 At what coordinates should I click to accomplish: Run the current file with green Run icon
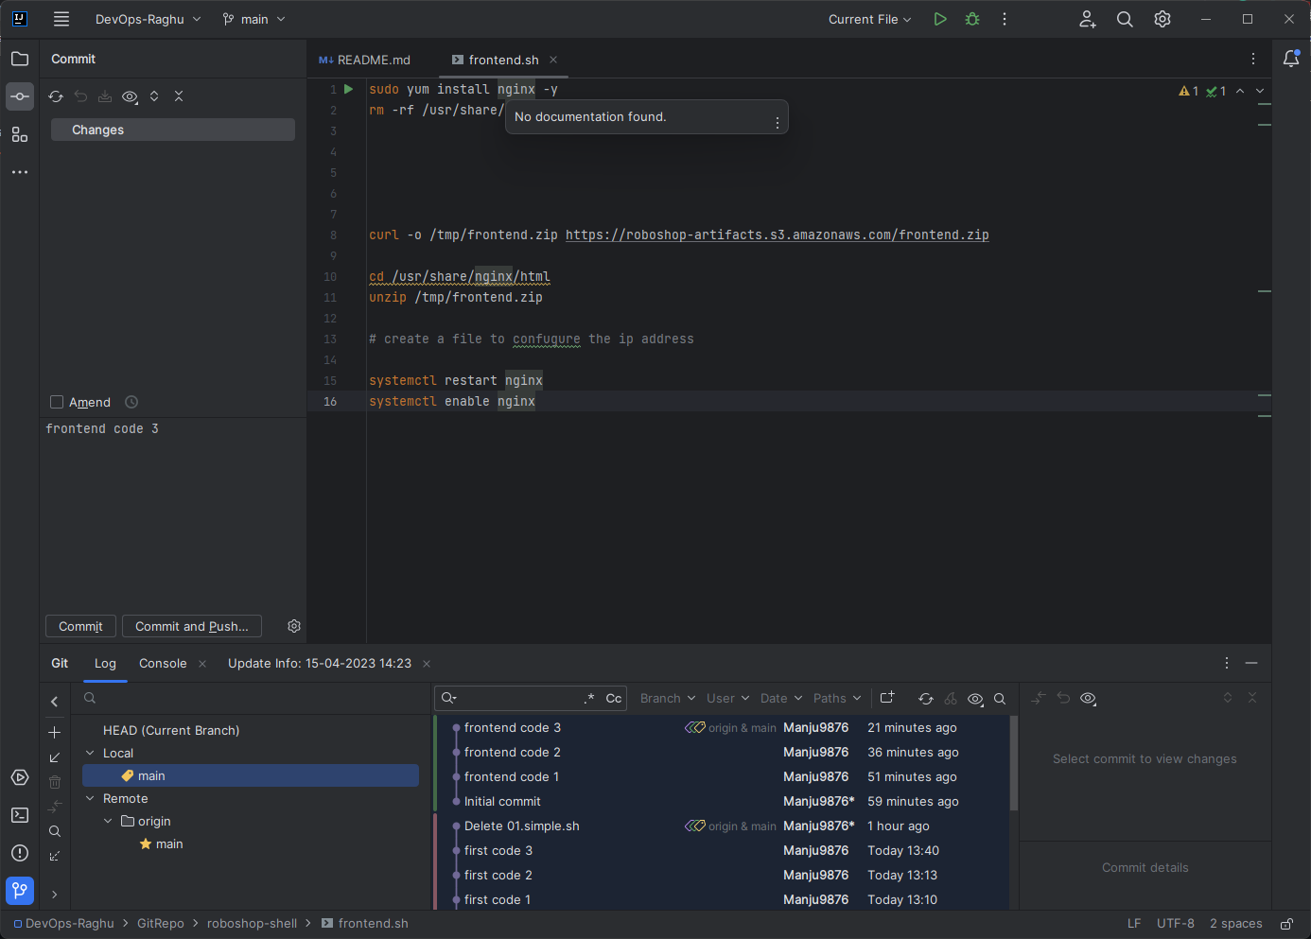coord(939,18)
